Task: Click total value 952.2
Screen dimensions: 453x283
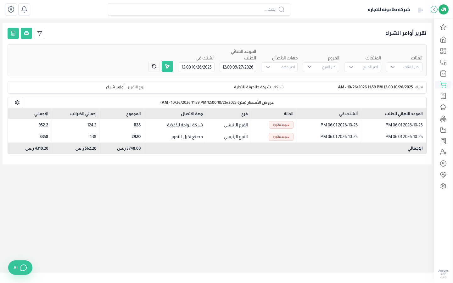Action: (x=43, y=125)
